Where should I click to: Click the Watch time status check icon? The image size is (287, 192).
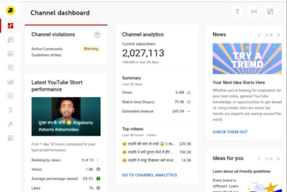coord(189,102)
